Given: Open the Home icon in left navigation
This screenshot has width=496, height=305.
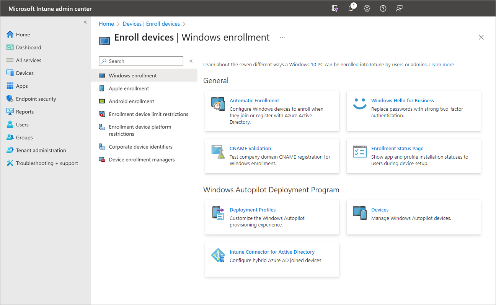Looking at the screenshot, I should pyautogui.click(x=10, y=34).
